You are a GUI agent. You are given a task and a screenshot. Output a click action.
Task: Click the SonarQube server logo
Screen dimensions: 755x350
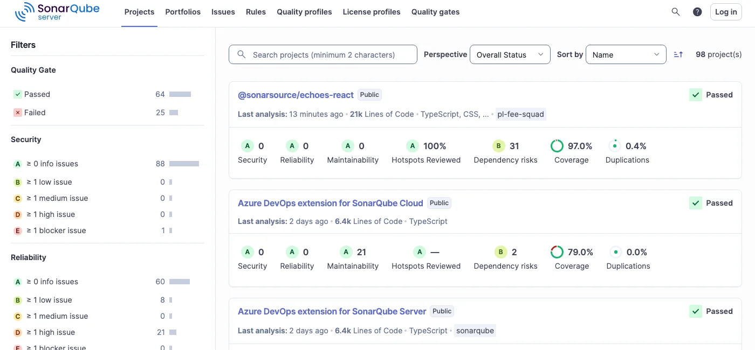coord(56,11)
